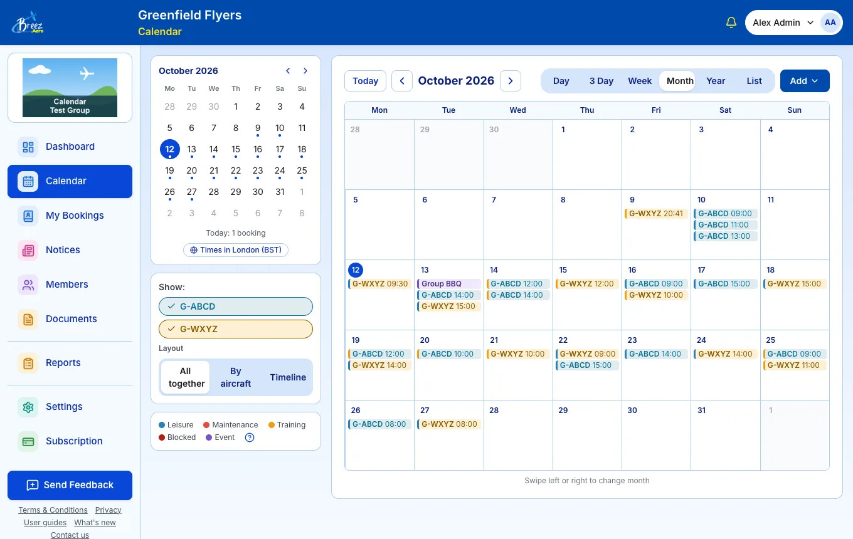Switch to the List view
853x539 pixels.
point(755,81)
